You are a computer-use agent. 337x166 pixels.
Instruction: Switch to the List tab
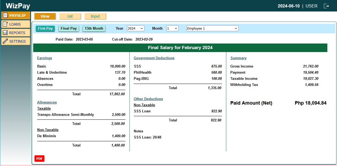(x=70, y=16)
